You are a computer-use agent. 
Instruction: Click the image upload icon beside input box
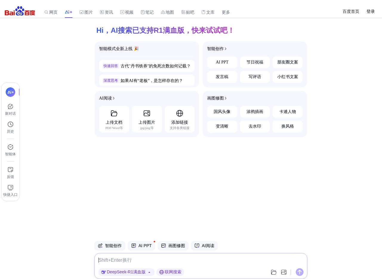point(284,272)
